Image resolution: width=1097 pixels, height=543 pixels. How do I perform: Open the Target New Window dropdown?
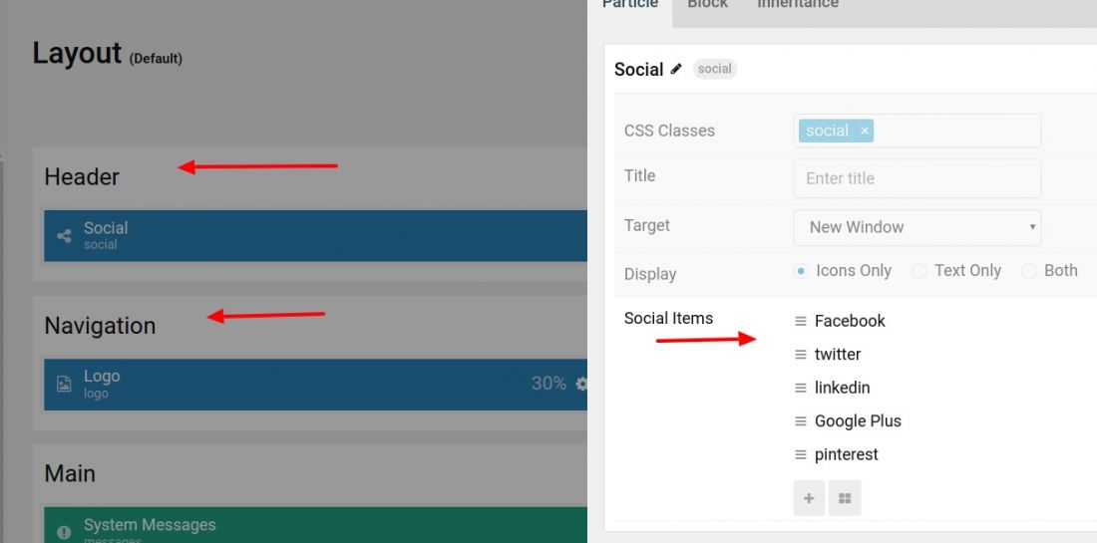tap(917, 227)
